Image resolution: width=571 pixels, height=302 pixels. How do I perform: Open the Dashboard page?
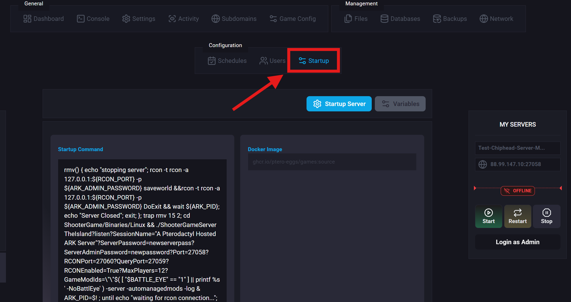pyautogui.click(x=44, y=19)
